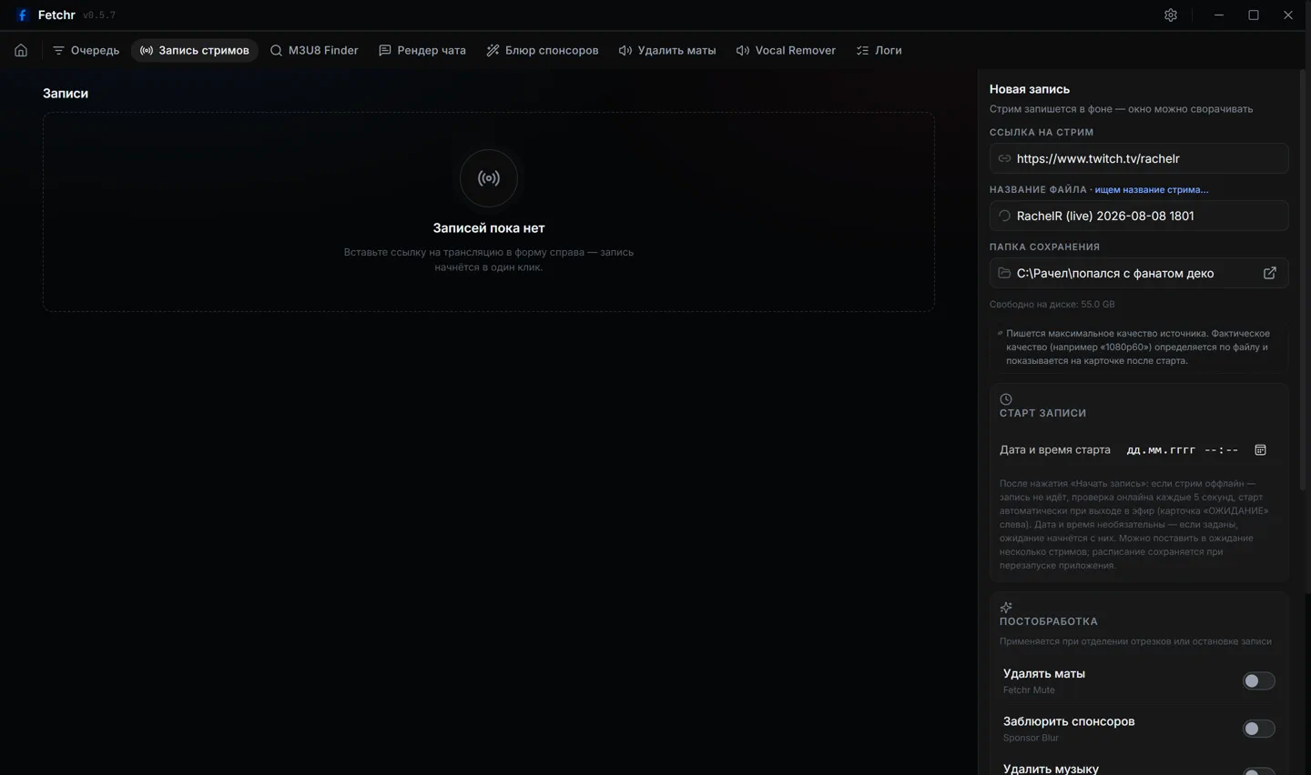The image size is (1311, 775).
Task: Minimize the Fetchr window
Action: coord(1219,15)
